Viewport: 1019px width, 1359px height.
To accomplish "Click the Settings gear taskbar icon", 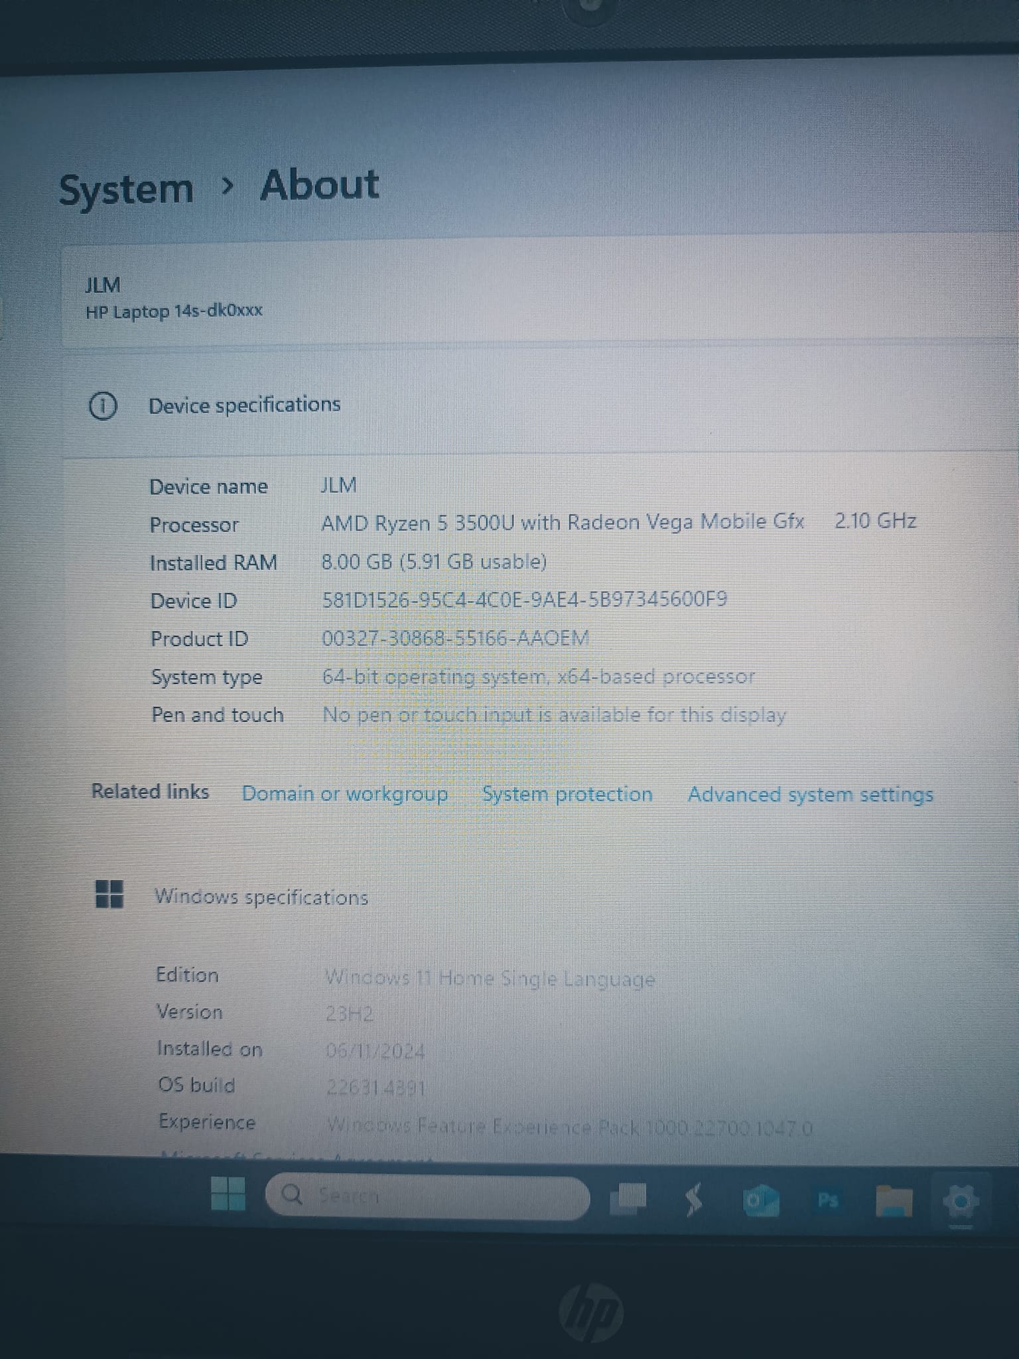I will tap(962, 1201).
